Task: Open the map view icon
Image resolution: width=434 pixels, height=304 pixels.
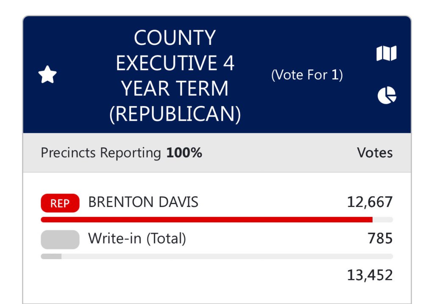Action: coord(386,54)
